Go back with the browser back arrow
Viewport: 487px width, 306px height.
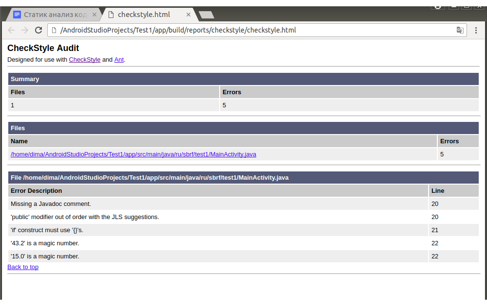click(x=11, y=30)
